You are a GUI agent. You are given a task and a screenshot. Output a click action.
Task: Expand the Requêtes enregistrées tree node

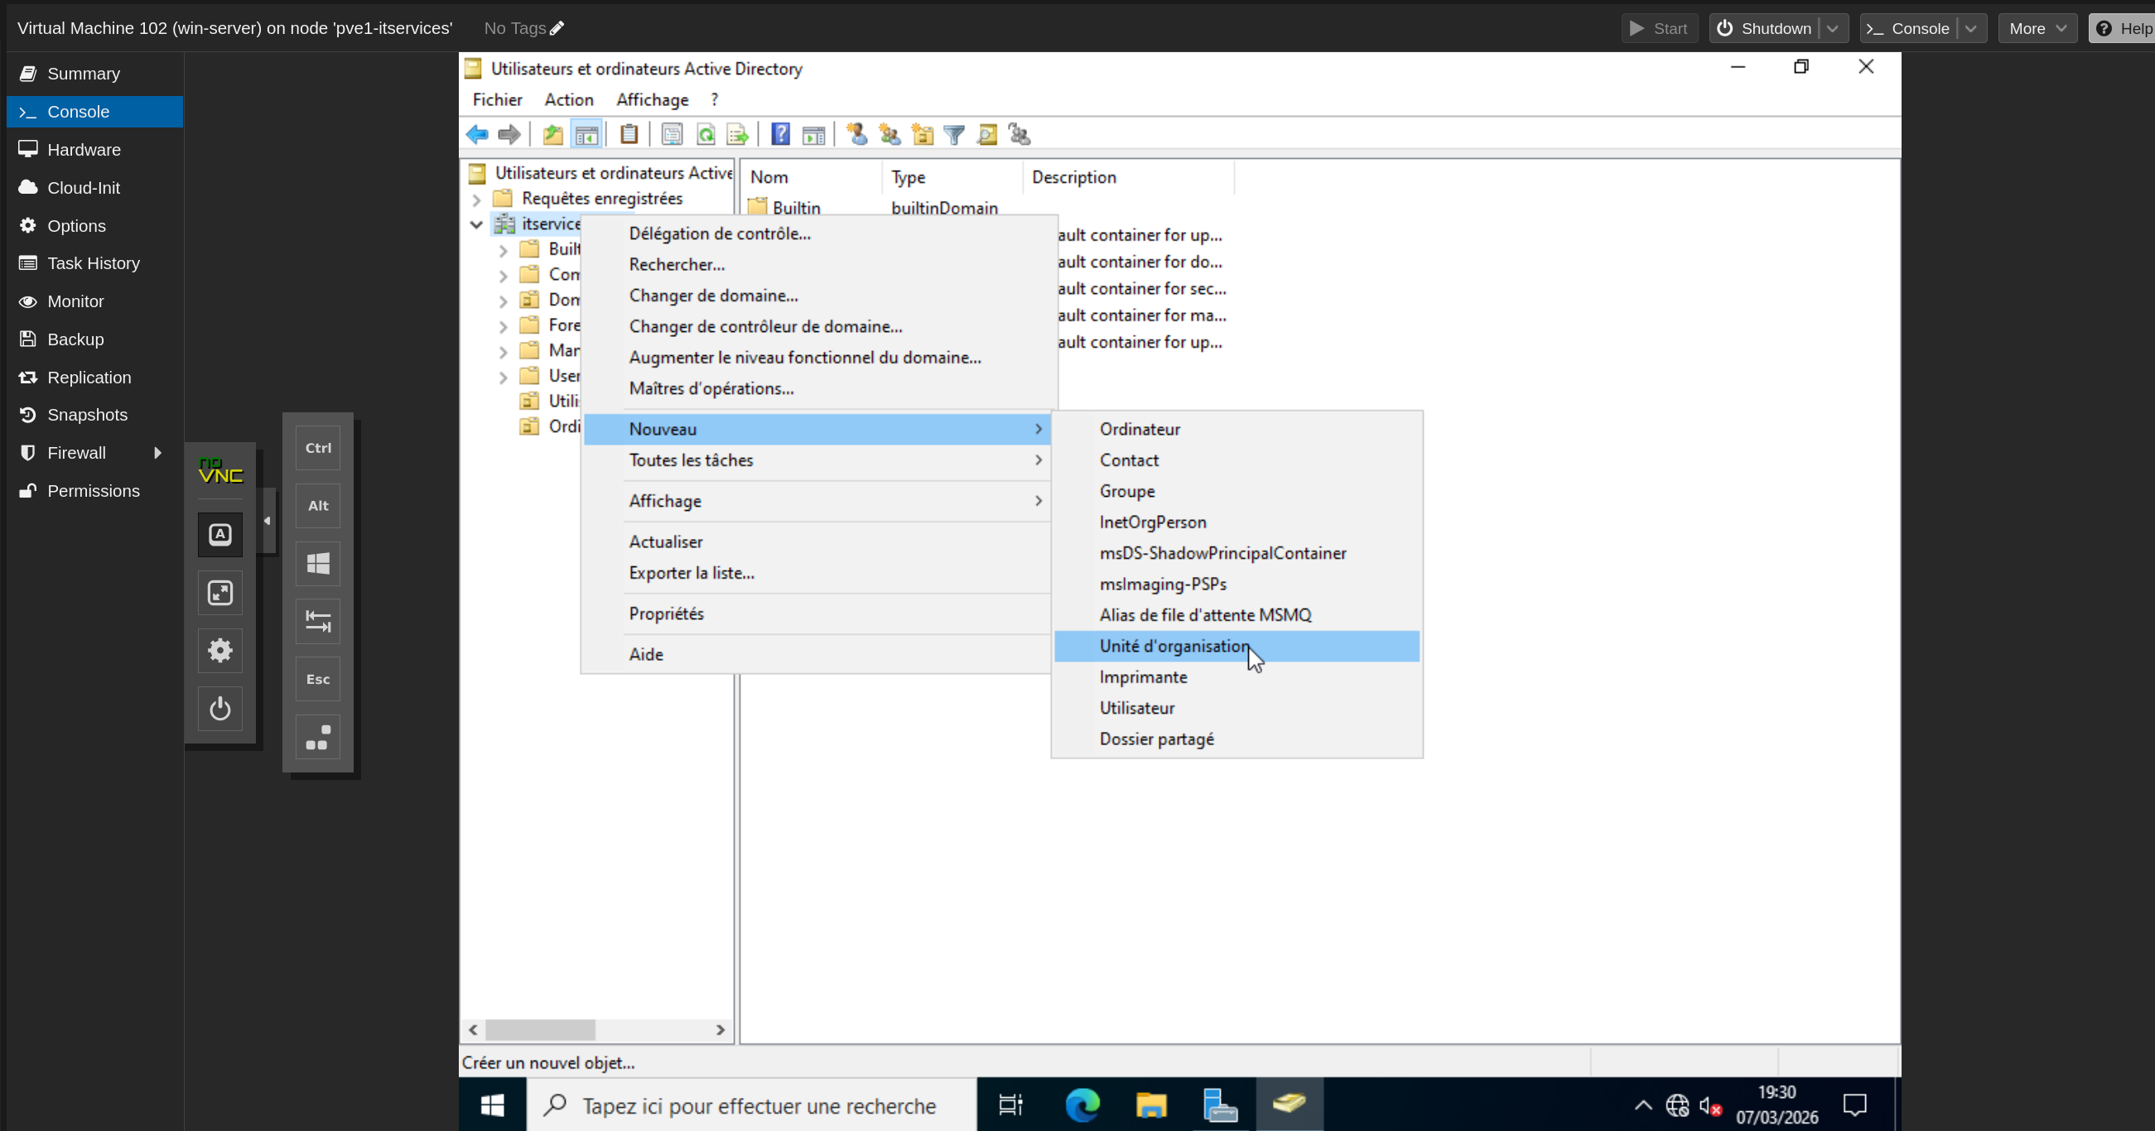[x=477, y=199]
